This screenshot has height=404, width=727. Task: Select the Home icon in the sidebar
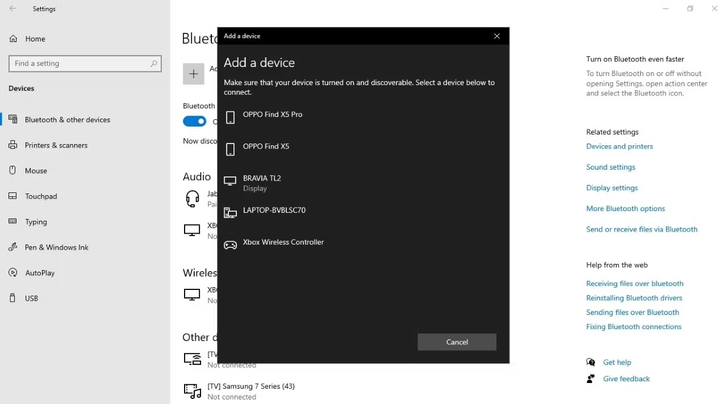click(12, 39)
